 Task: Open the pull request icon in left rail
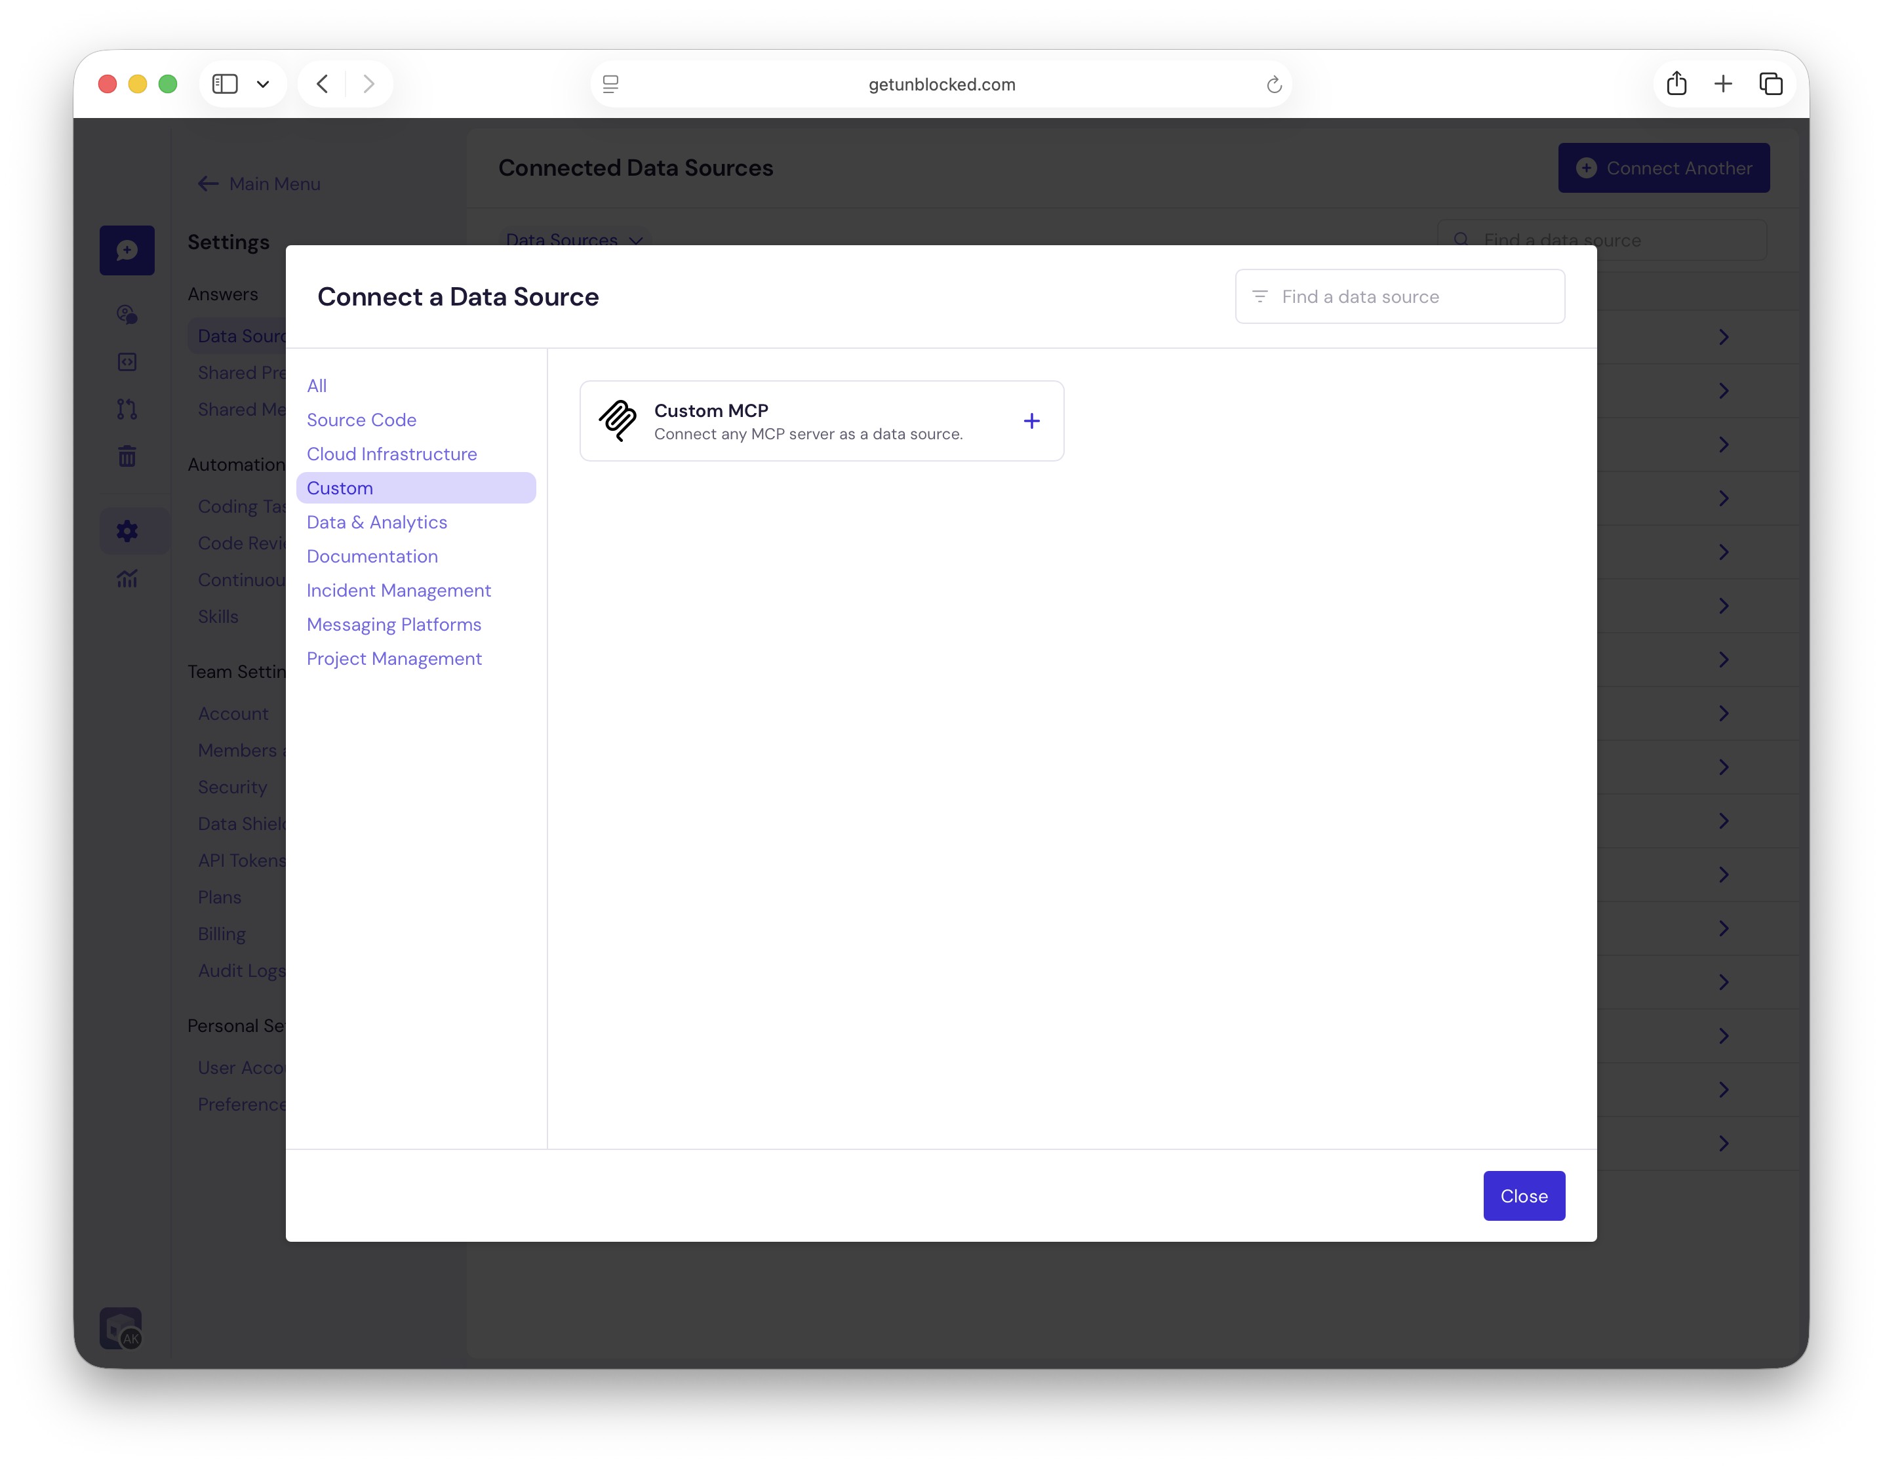coord(127,408)
